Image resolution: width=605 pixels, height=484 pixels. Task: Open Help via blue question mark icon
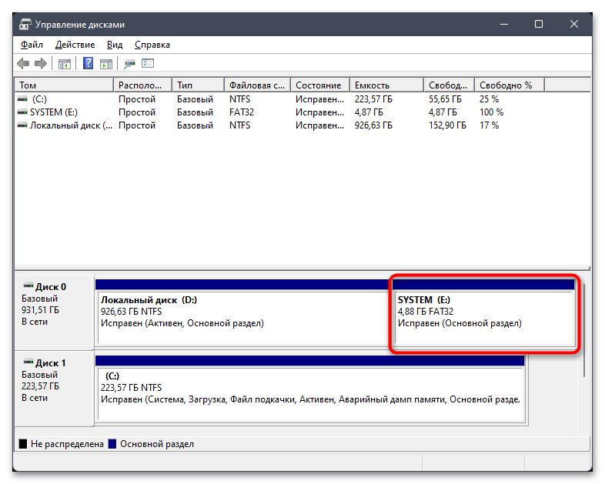pyautogui.click(x=88, y=63)
